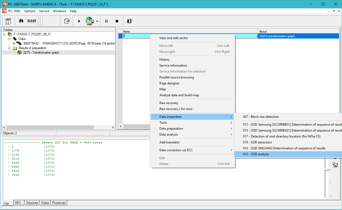Click the inner window restore button
The width and height of the screenshot is (342, 210).
tap(334, 11)
